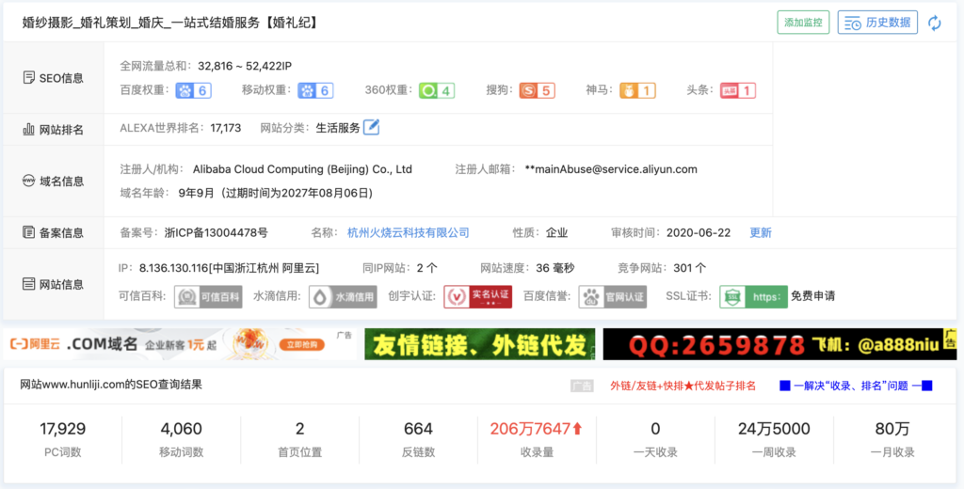Screen dimensions: 964x489
Task: Click the 免费申请 SSL link
Action: [812, 296]
